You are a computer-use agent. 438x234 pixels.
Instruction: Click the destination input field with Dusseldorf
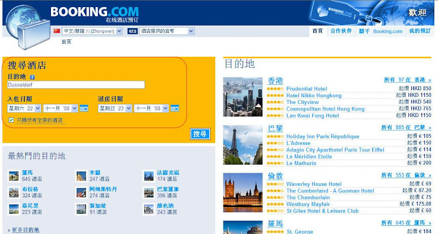click(76, 85)
